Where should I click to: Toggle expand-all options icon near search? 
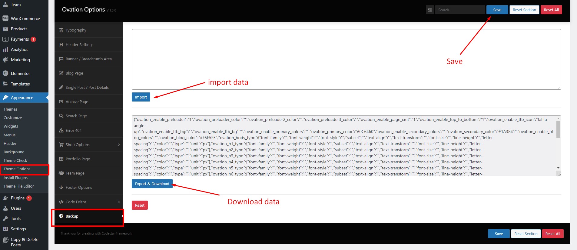(430, 10)
